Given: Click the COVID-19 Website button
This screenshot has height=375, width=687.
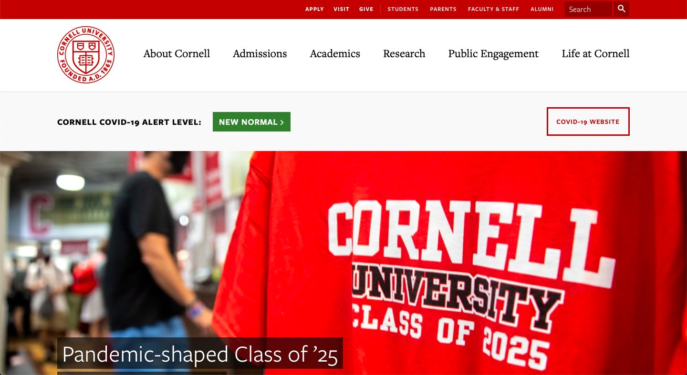Looking at the screenshot, I should (588, 122).
